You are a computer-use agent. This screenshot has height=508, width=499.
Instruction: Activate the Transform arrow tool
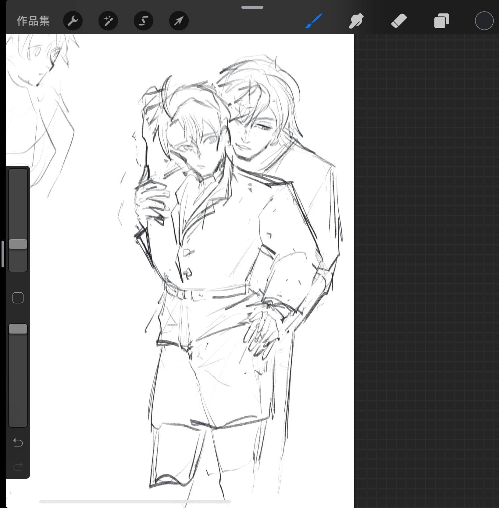click(179, 21)
